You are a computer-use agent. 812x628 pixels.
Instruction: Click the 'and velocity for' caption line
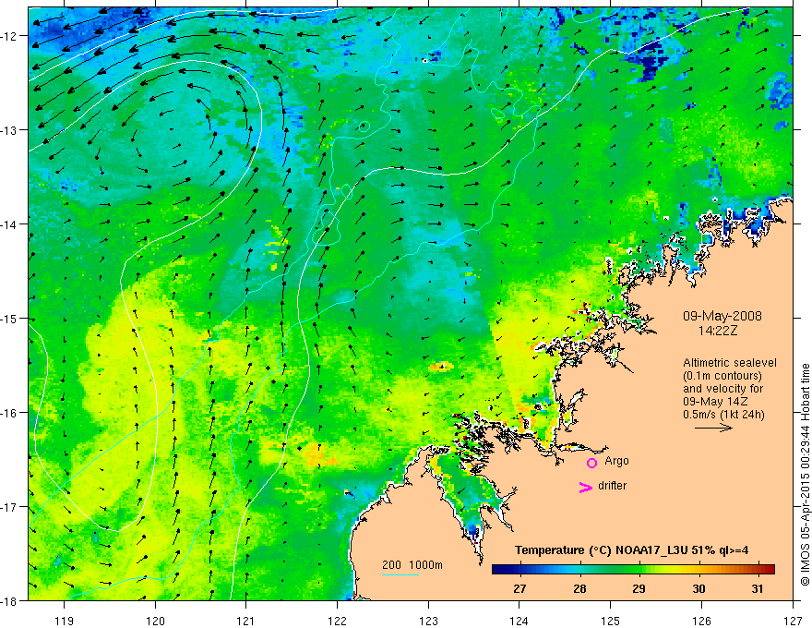(x=722, y=389)
